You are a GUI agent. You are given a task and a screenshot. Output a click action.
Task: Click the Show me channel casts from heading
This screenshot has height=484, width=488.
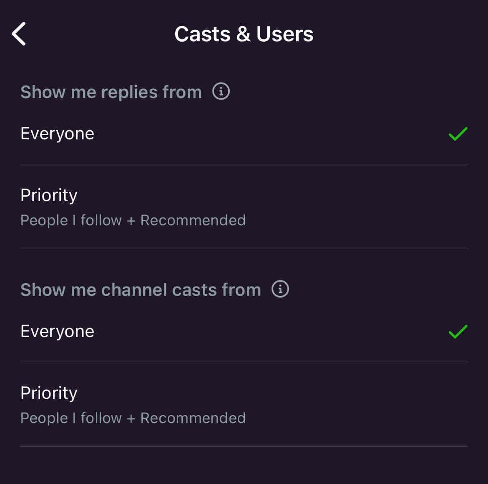click(141, 289)
